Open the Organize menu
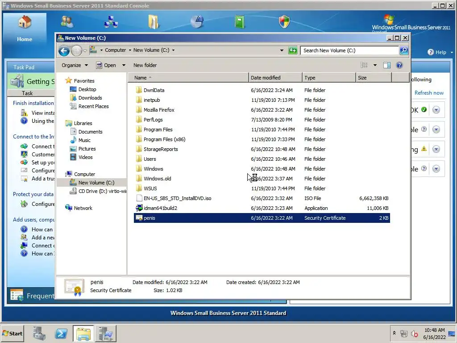 pyautogui.click(x=75, y=65)
